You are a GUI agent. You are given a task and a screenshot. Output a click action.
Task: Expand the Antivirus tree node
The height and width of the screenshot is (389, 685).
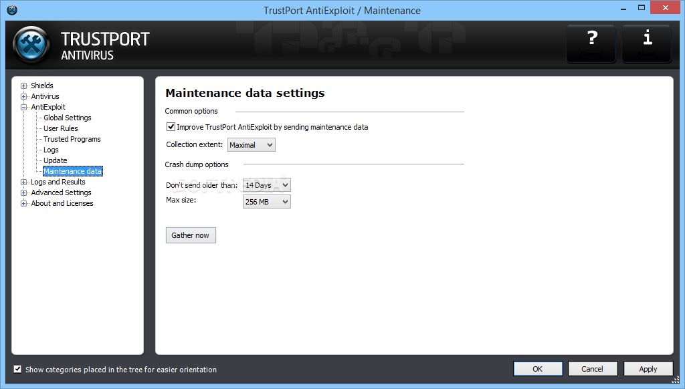pyautogui.click(x=23, y=96)
